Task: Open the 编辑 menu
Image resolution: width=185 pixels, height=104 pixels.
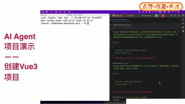Action: pos(56,12)
